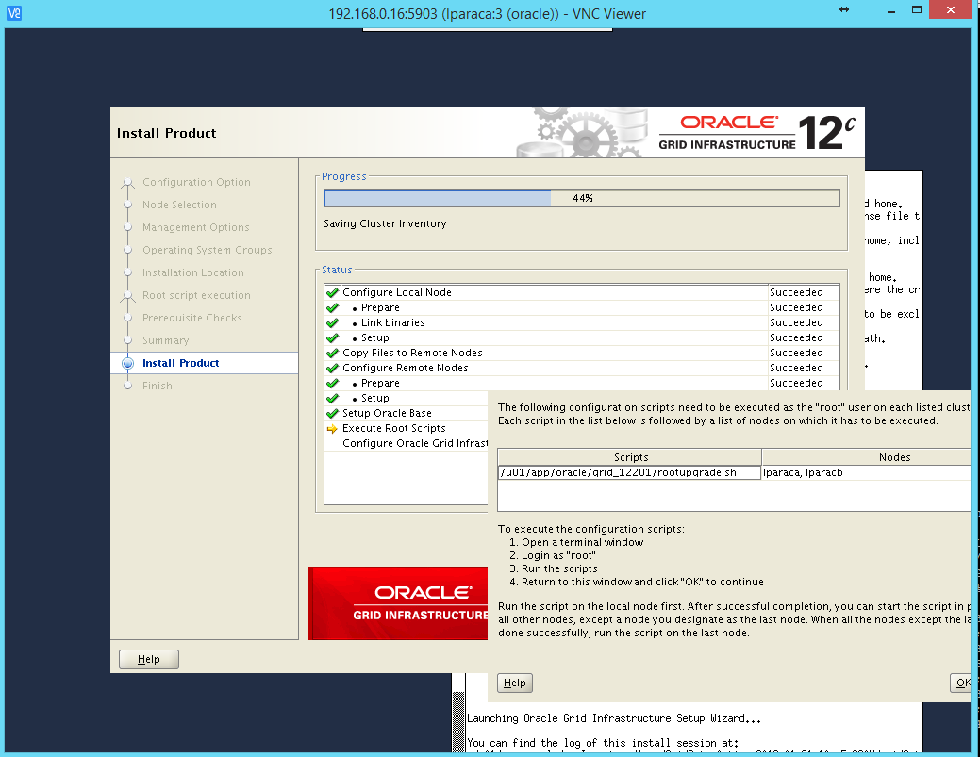
Task: Click the Setup Oracle Base row
Action: pos(407,414)
